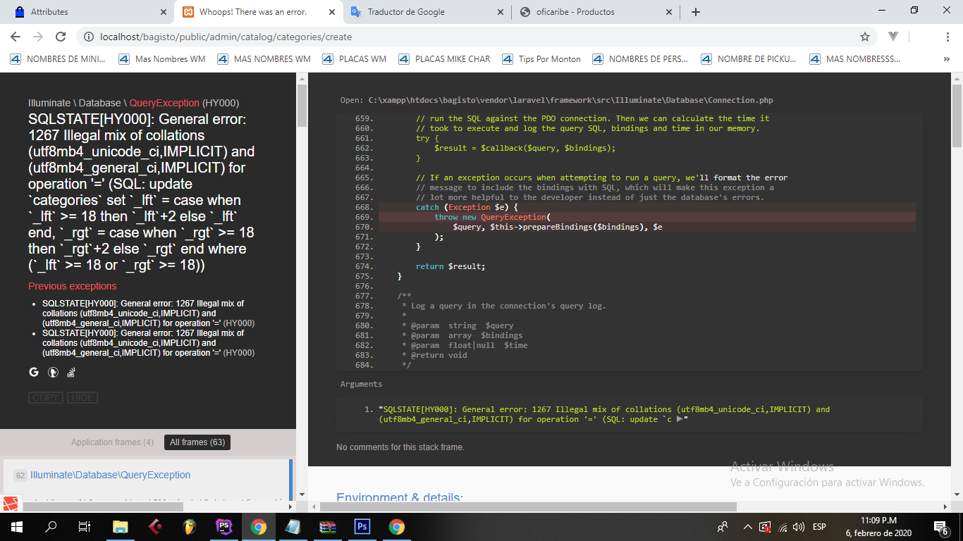Open second Chrome icon on taskbar
This screenshot has height=541, width=963.
397,526
